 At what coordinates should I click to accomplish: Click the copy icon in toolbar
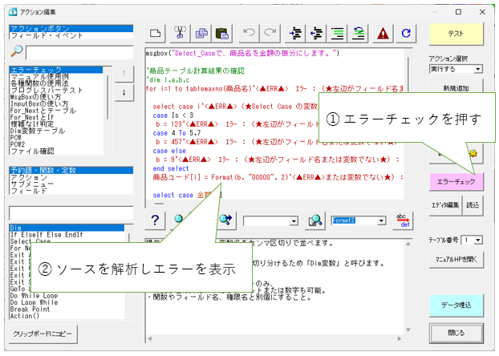click(x=201, y=34)
